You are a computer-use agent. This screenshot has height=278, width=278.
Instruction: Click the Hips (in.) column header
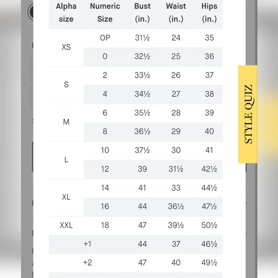coord(209,13)
